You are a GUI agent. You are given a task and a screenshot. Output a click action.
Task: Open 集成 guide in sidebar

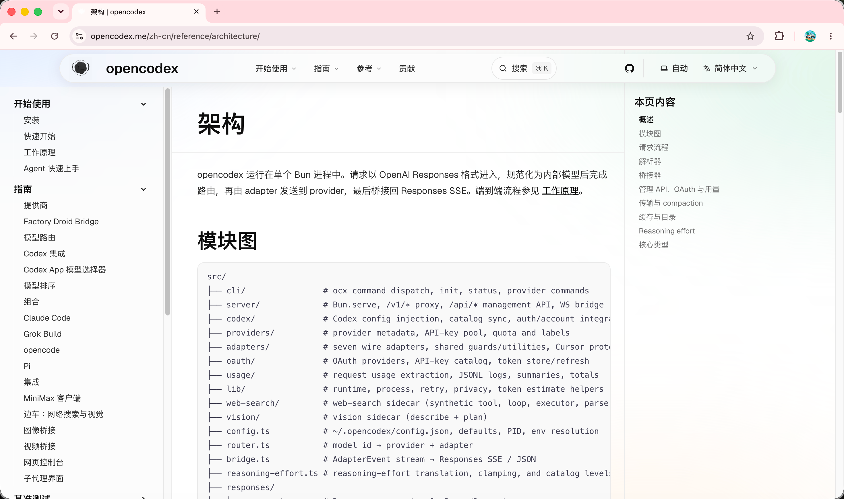(32, 382)
